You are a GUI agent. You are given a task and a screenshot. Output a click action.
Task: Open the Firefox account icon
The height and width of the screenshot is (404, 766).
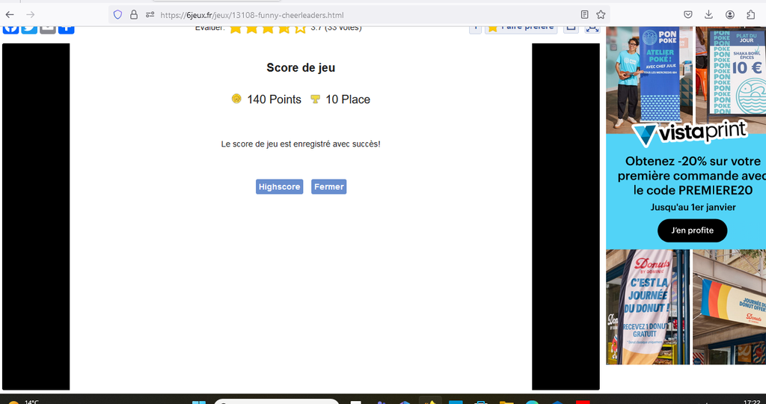(x=729, y=14)
